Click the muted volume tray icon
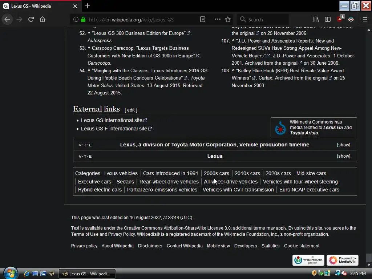 coord(344,273)
